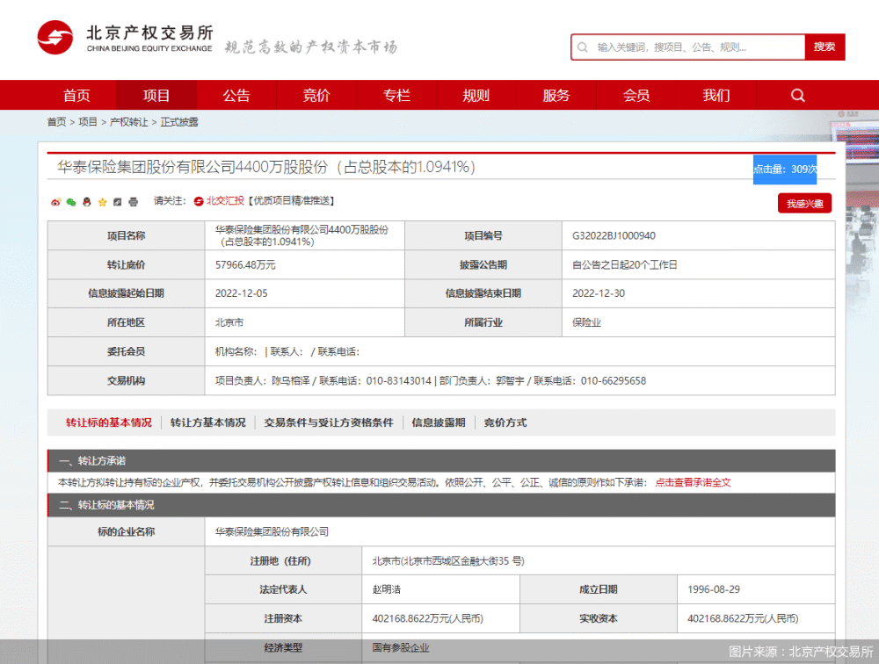Click the magnifier icon in red navigation bar

[797, 95]
